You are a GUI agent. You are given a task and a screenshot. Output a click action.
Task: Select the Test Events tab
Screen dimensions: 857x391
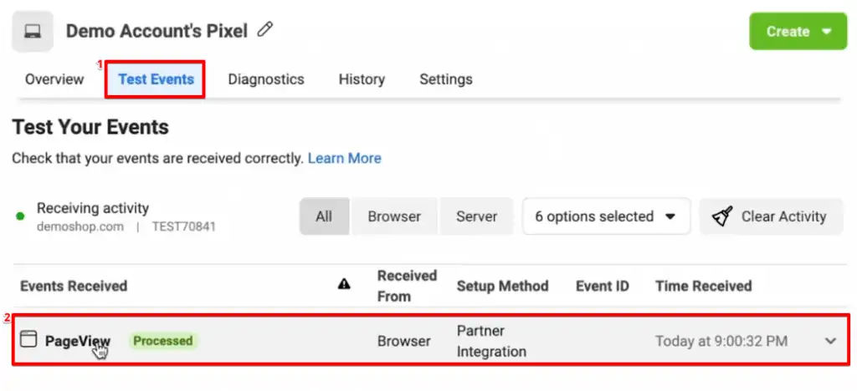click(x=157, y=79)
